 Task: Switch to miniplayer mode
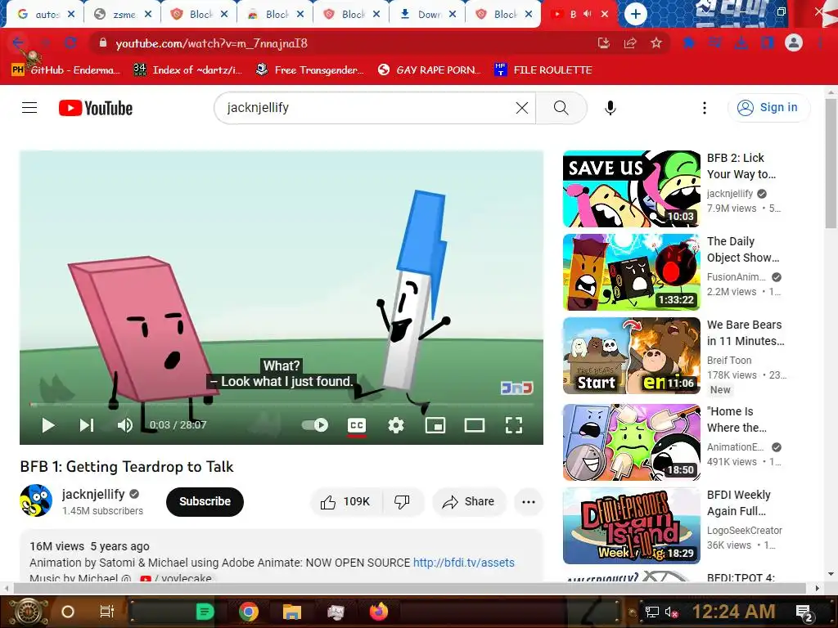[435, 425]
